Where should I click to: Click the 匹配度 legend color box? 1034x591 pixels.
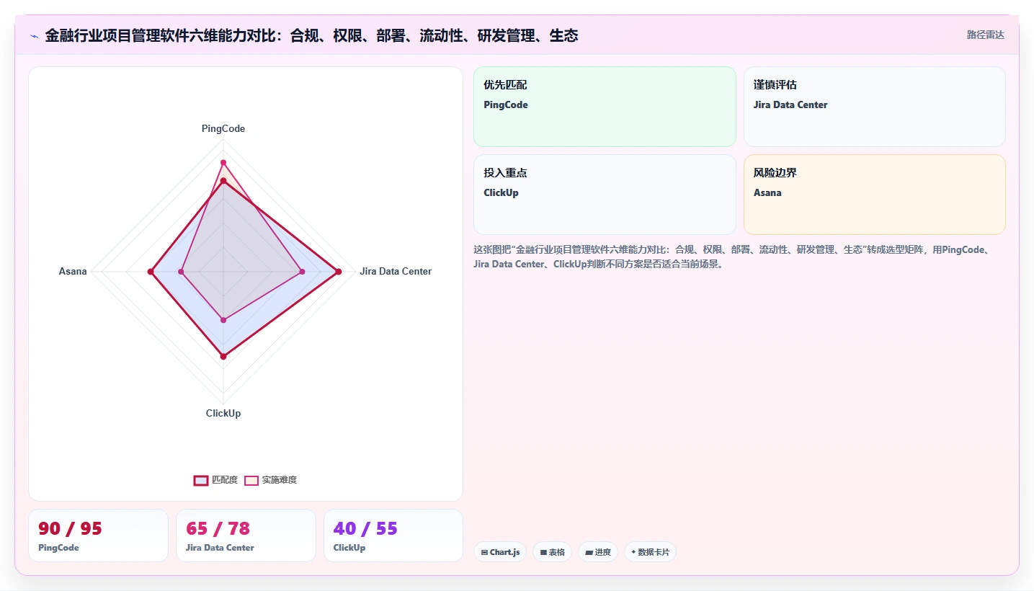coord(201,480)
